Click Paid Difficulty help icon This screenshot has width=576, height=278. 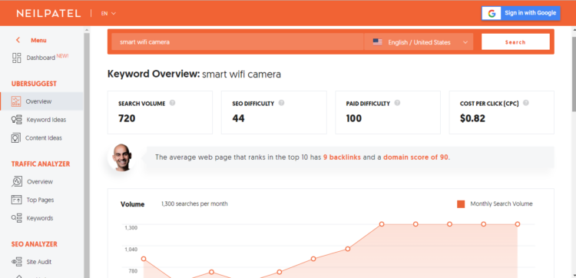[397, 103]
